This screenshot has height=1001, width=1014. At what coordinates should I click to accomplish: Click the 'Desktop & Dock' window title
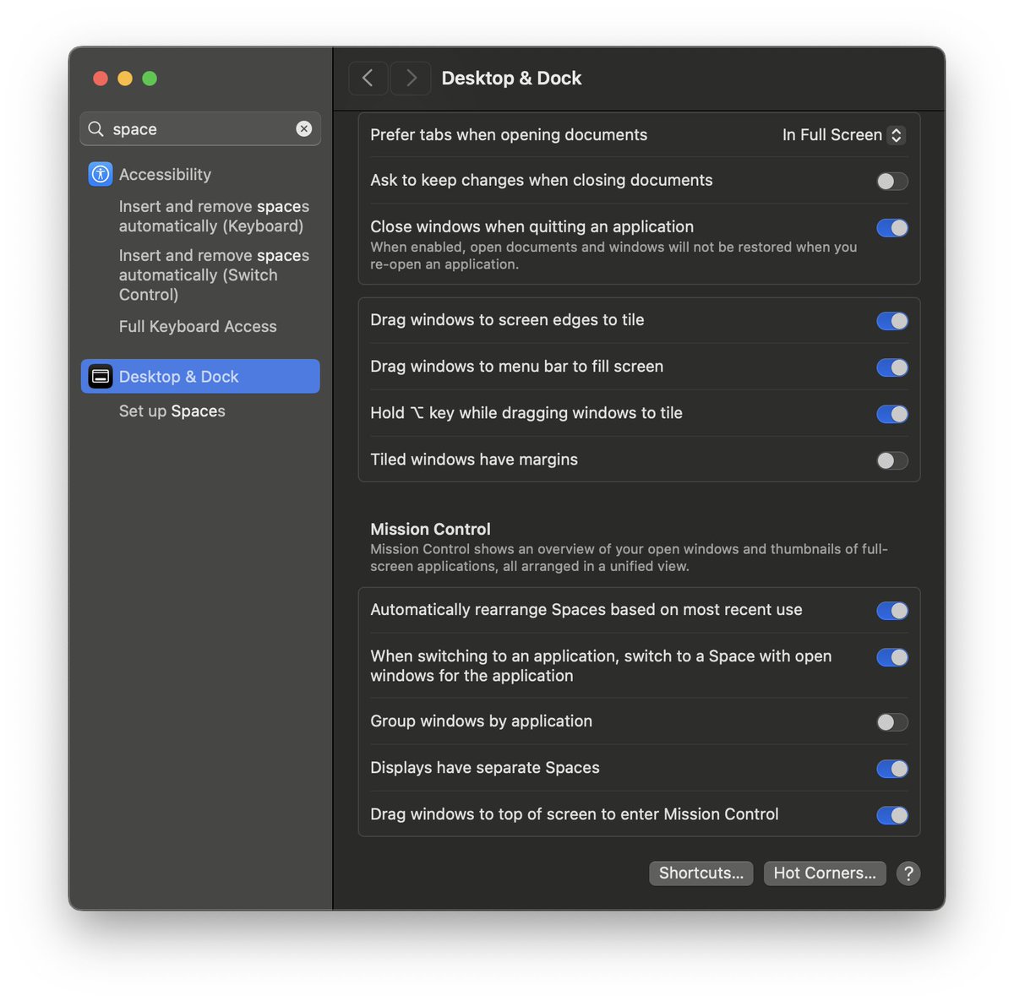click(511, 78)
